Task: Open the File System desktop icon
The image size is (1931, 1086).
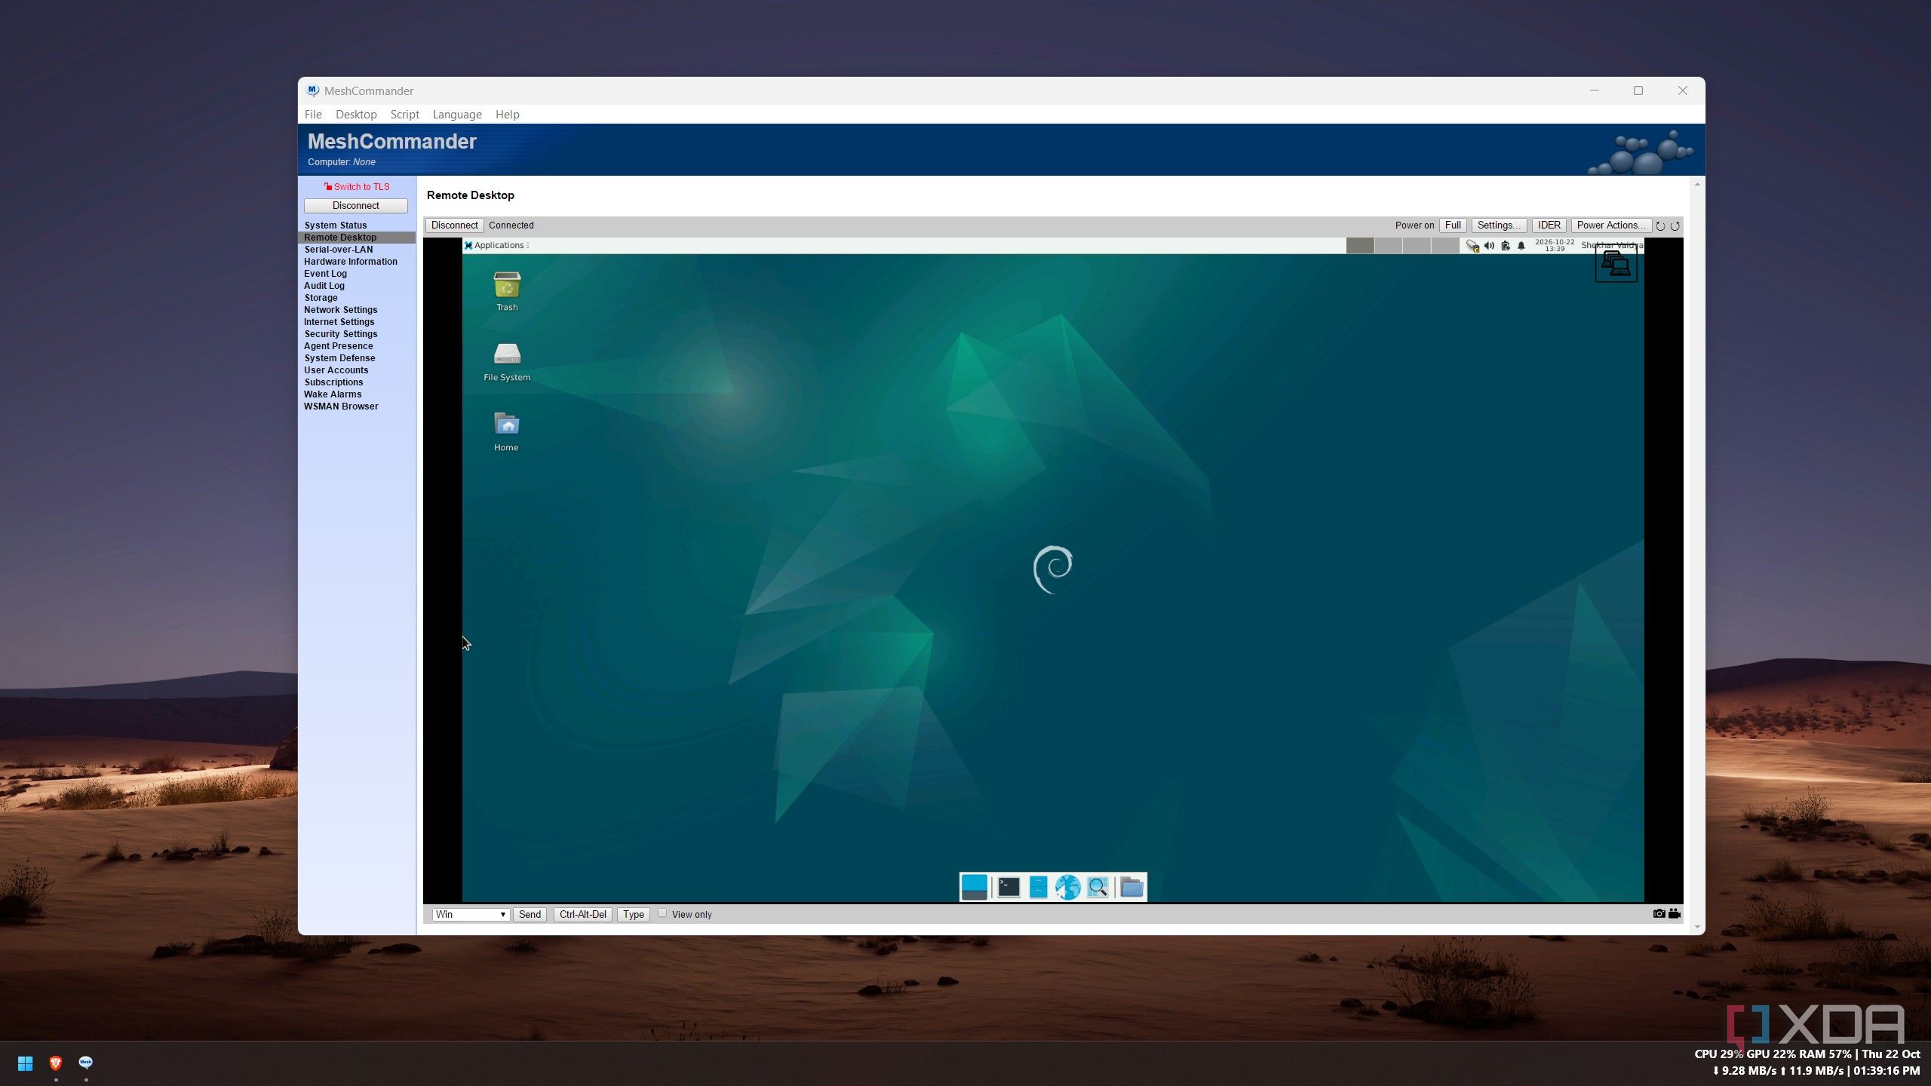Action: tap(507, 361)
